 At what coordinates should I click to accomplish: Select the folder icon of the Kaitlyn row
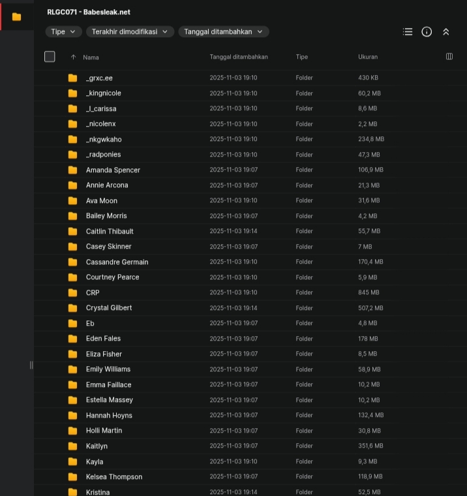coord(72,446)
